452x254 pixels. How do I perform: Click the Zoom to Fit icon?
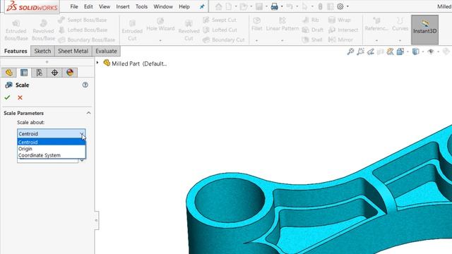350,52
